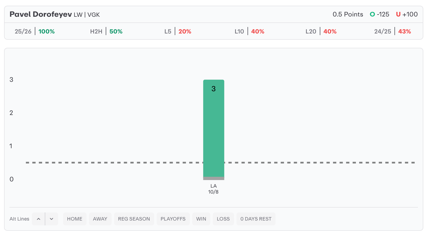Screen dimensions: 426x237
Task: Filter games by LOSS
Action: (223, 219)
